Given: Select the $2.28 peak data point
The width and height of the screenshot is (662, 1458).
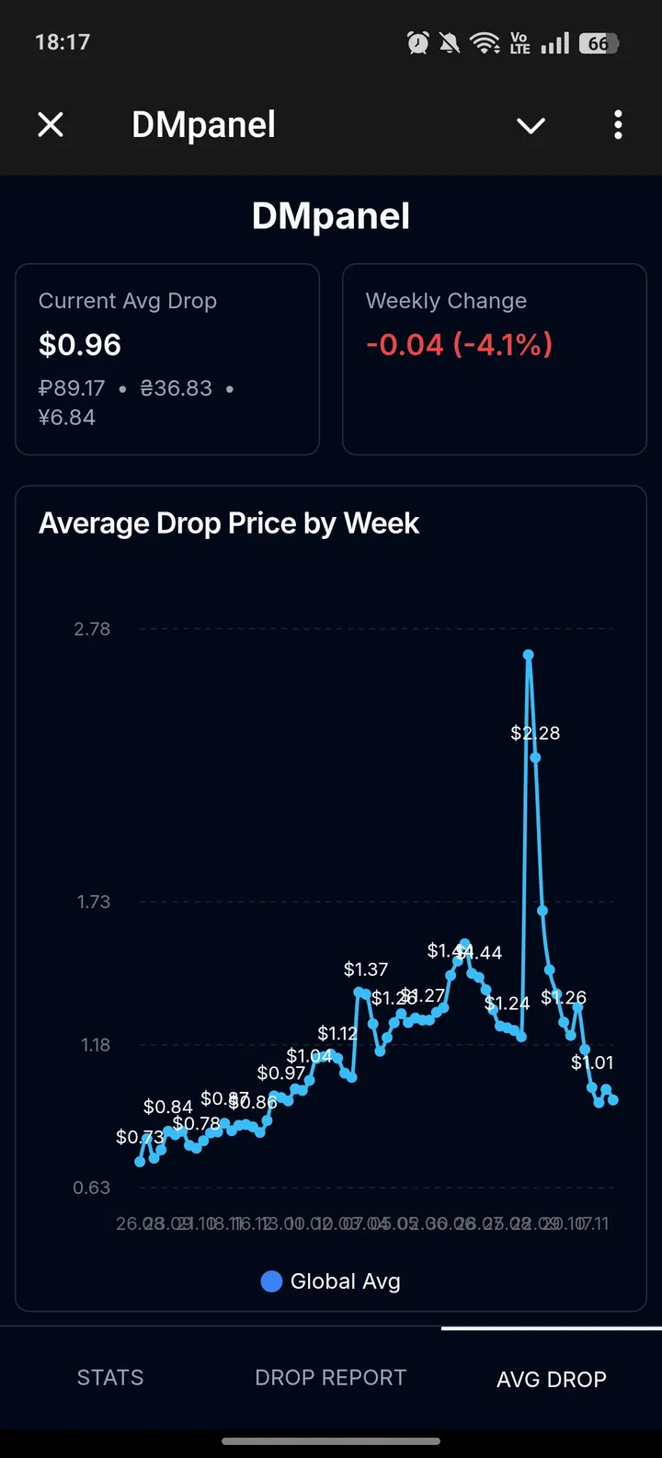Looking at the screenshot, I should 535,757.
